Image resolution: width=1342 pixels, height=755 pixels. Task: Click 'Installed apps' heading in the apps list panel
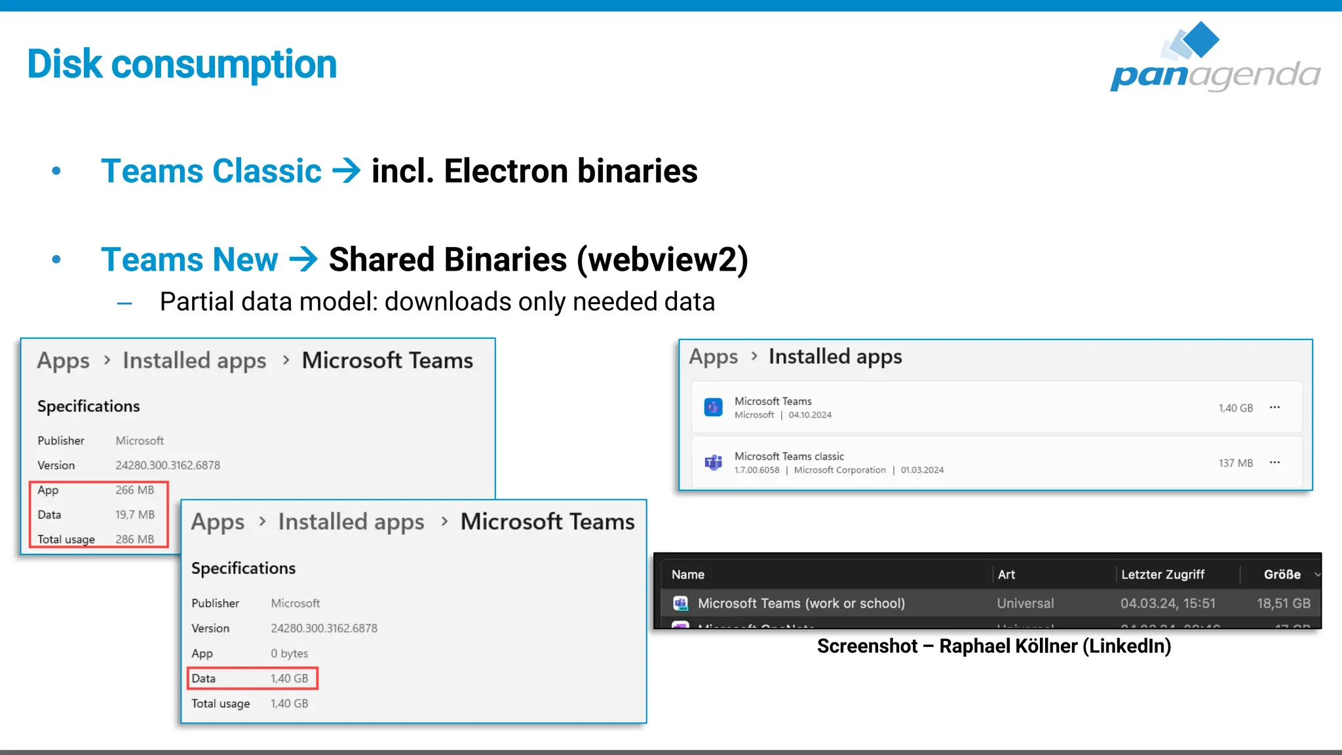(x=835, y=357)
